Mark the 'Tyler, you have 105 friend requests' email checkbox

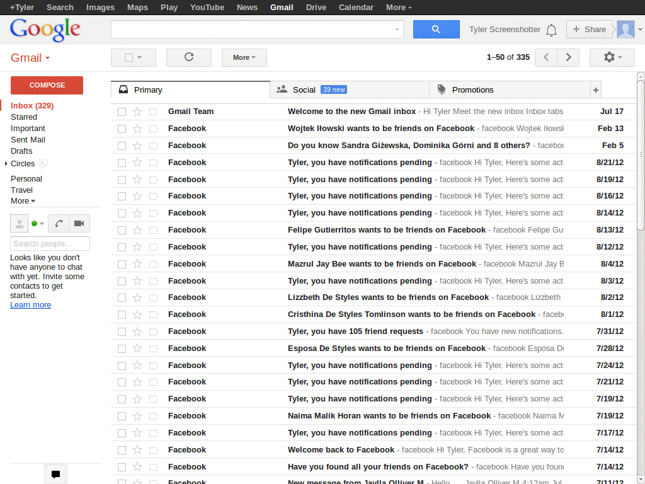121,331
